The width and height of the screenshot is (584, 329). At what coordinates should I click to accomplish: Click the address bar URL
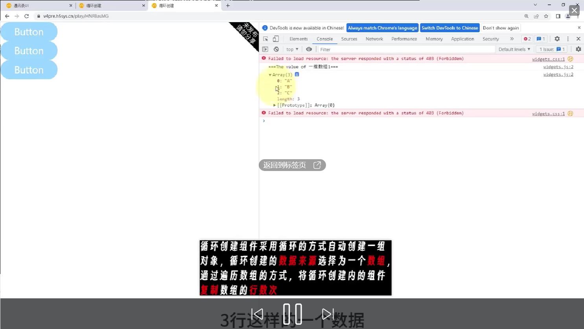pos(76,16)
